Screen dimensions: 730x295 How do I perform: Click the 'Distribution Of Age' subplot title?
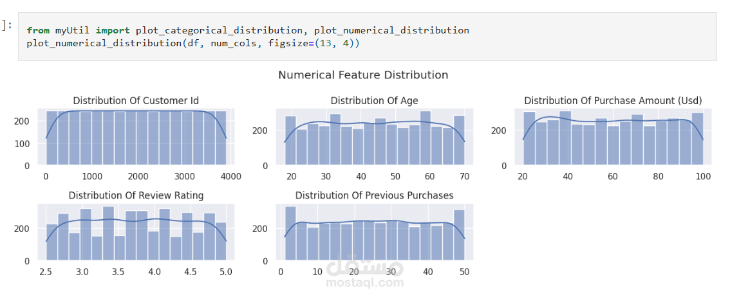374,101
